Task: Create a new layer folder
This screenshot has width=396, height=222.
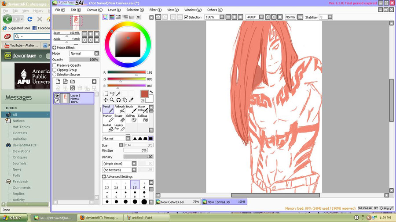Action: 73,81
